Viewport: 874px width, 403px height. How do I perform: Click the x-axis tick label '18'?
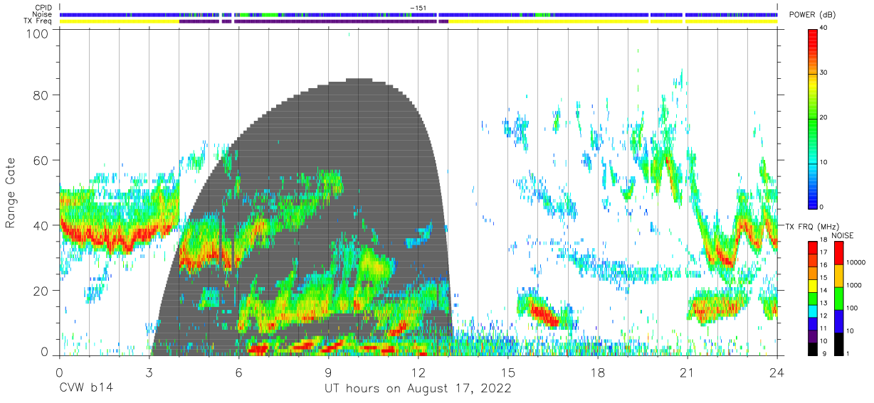click(598, 372)
